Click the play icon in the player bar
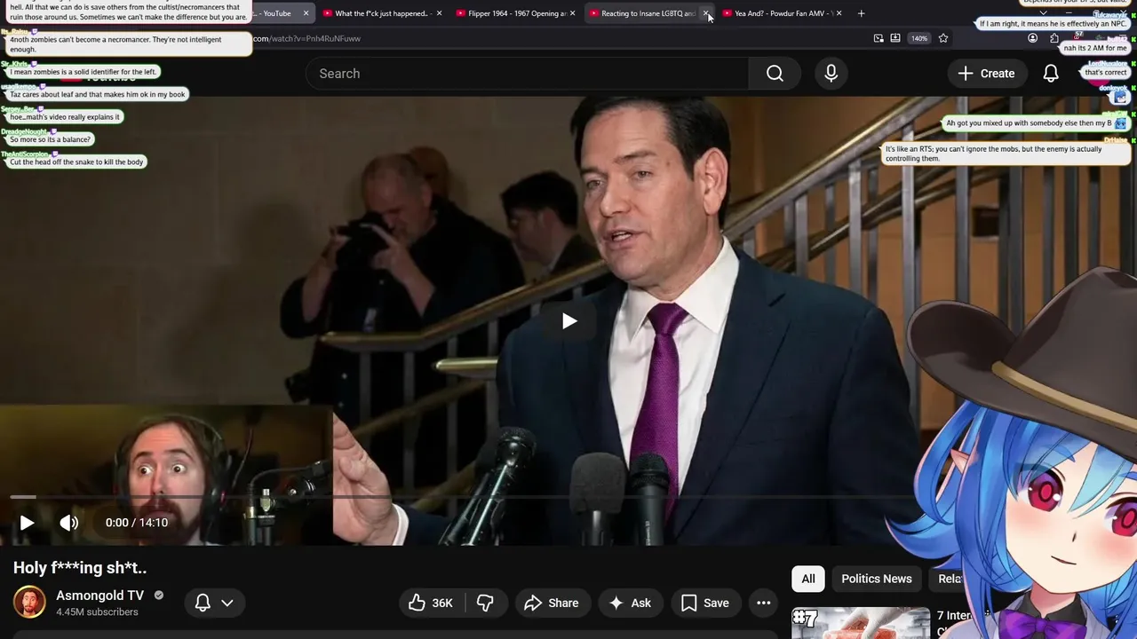The image size is (1137, 639). (x=27, y=523)
